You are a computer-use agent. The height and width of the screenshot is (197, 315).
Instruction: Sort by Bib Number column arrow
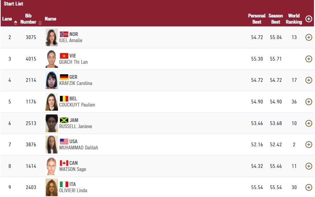click(40, 23)
